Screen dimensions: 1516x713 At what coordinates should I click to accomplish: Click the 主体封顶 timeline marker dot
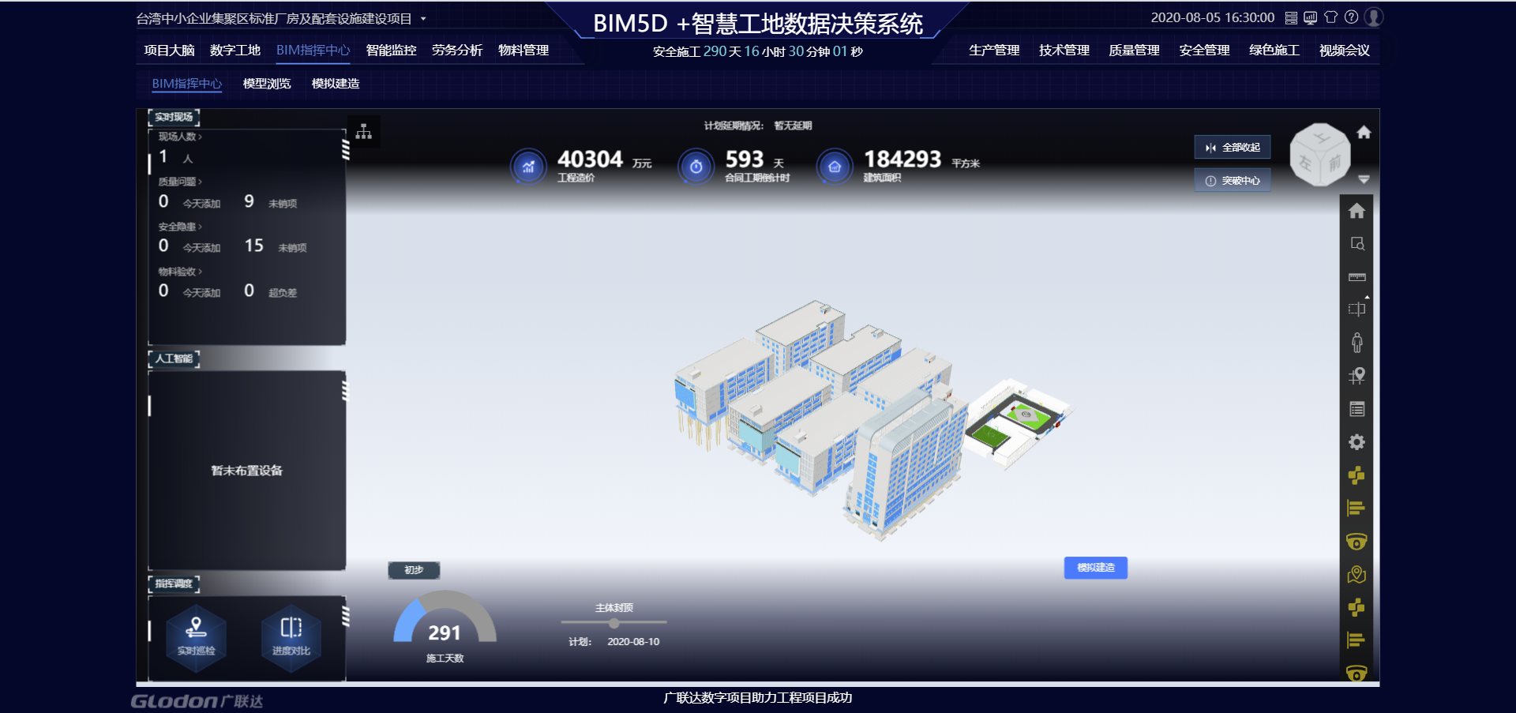point(614,623)
